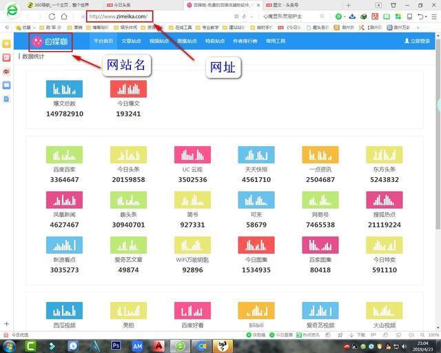Click the red eye icon in sidebar
441x353 pixels.
(6, 71)
